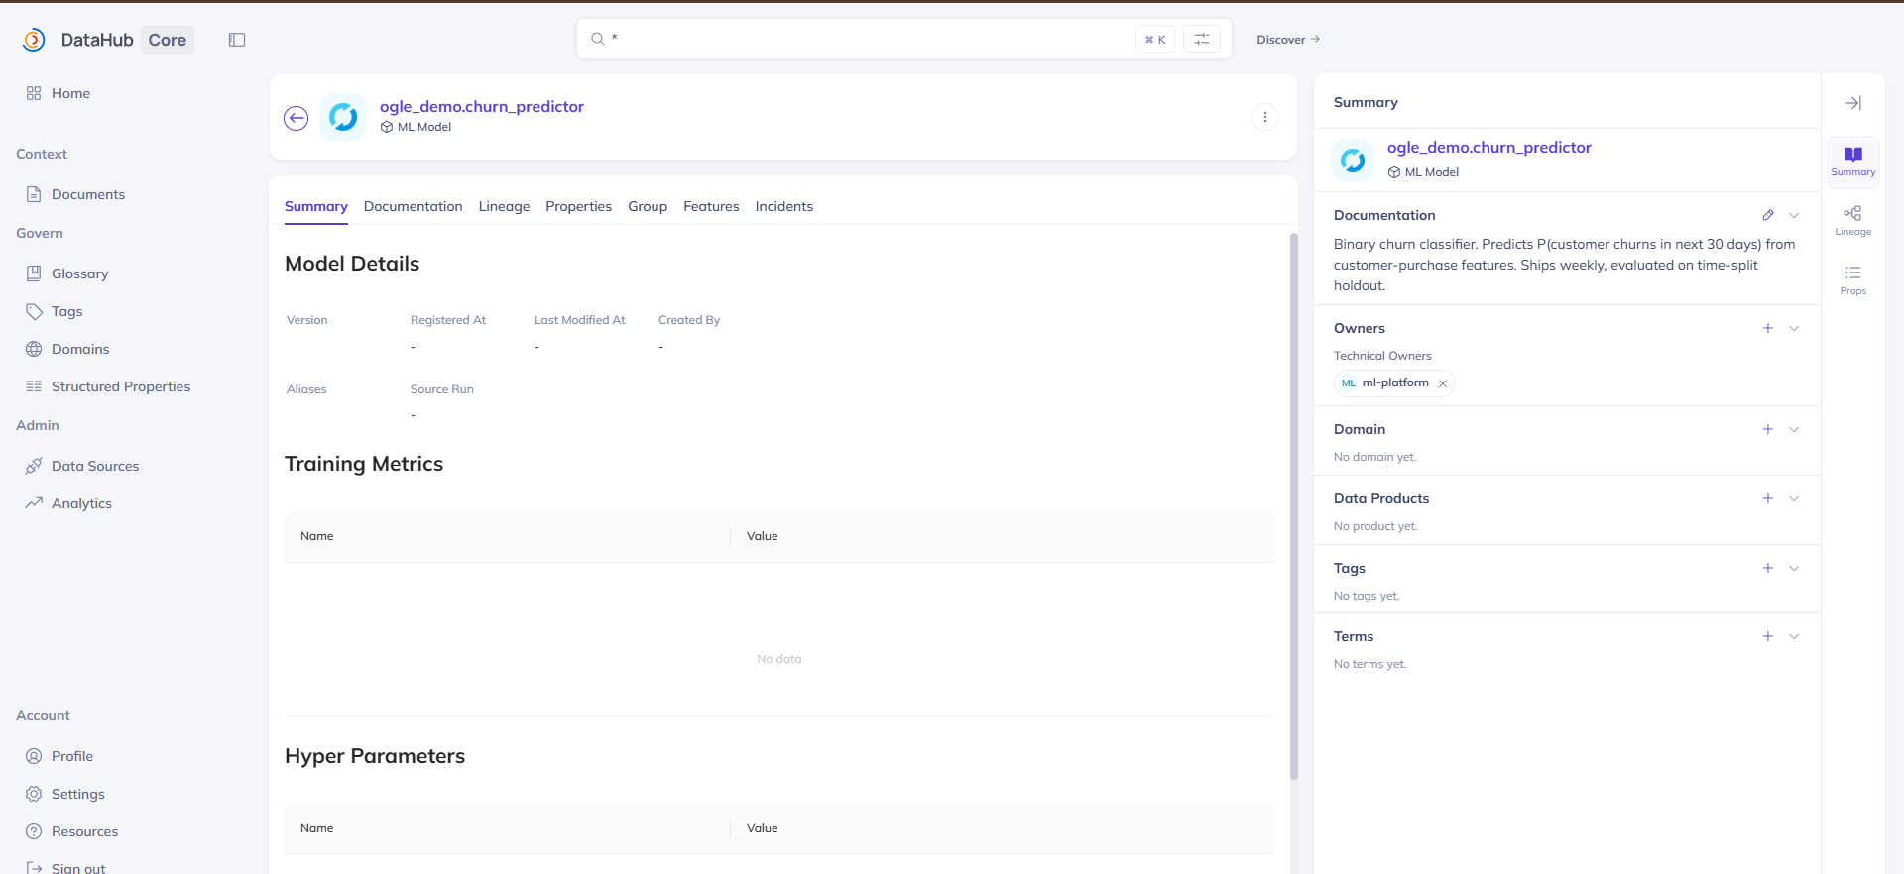Viewport: 1904px width, 874px height.
Task: Open the Group tab
Action: (x=648, y=206)
